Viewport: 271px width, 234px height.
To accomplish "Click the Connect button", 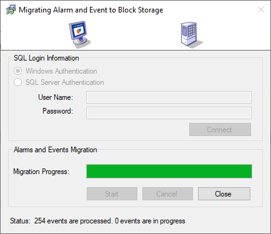I will click(220, 130).
